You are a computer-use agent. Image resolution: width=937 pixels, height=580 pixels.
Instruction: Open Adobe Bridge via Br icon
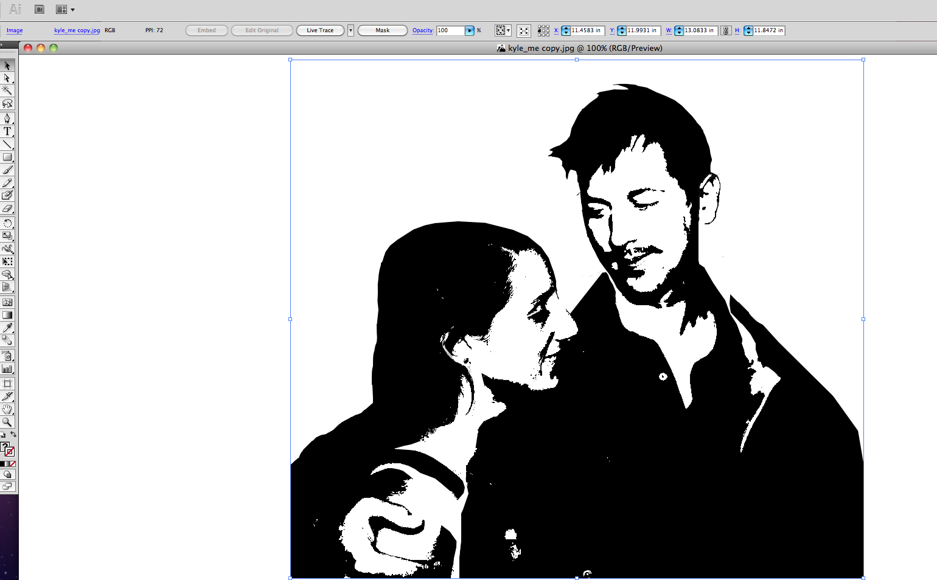(40, 10)
